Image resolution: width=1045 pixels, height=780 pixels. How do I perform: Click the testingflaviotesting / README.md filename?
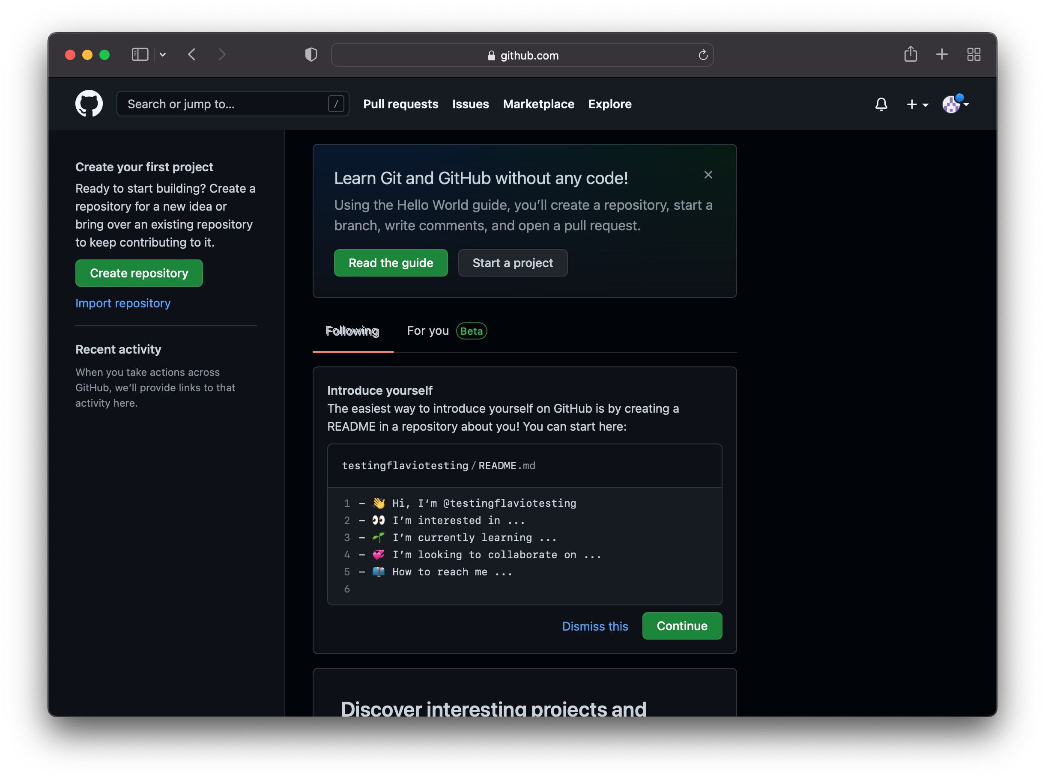[438, 465]
